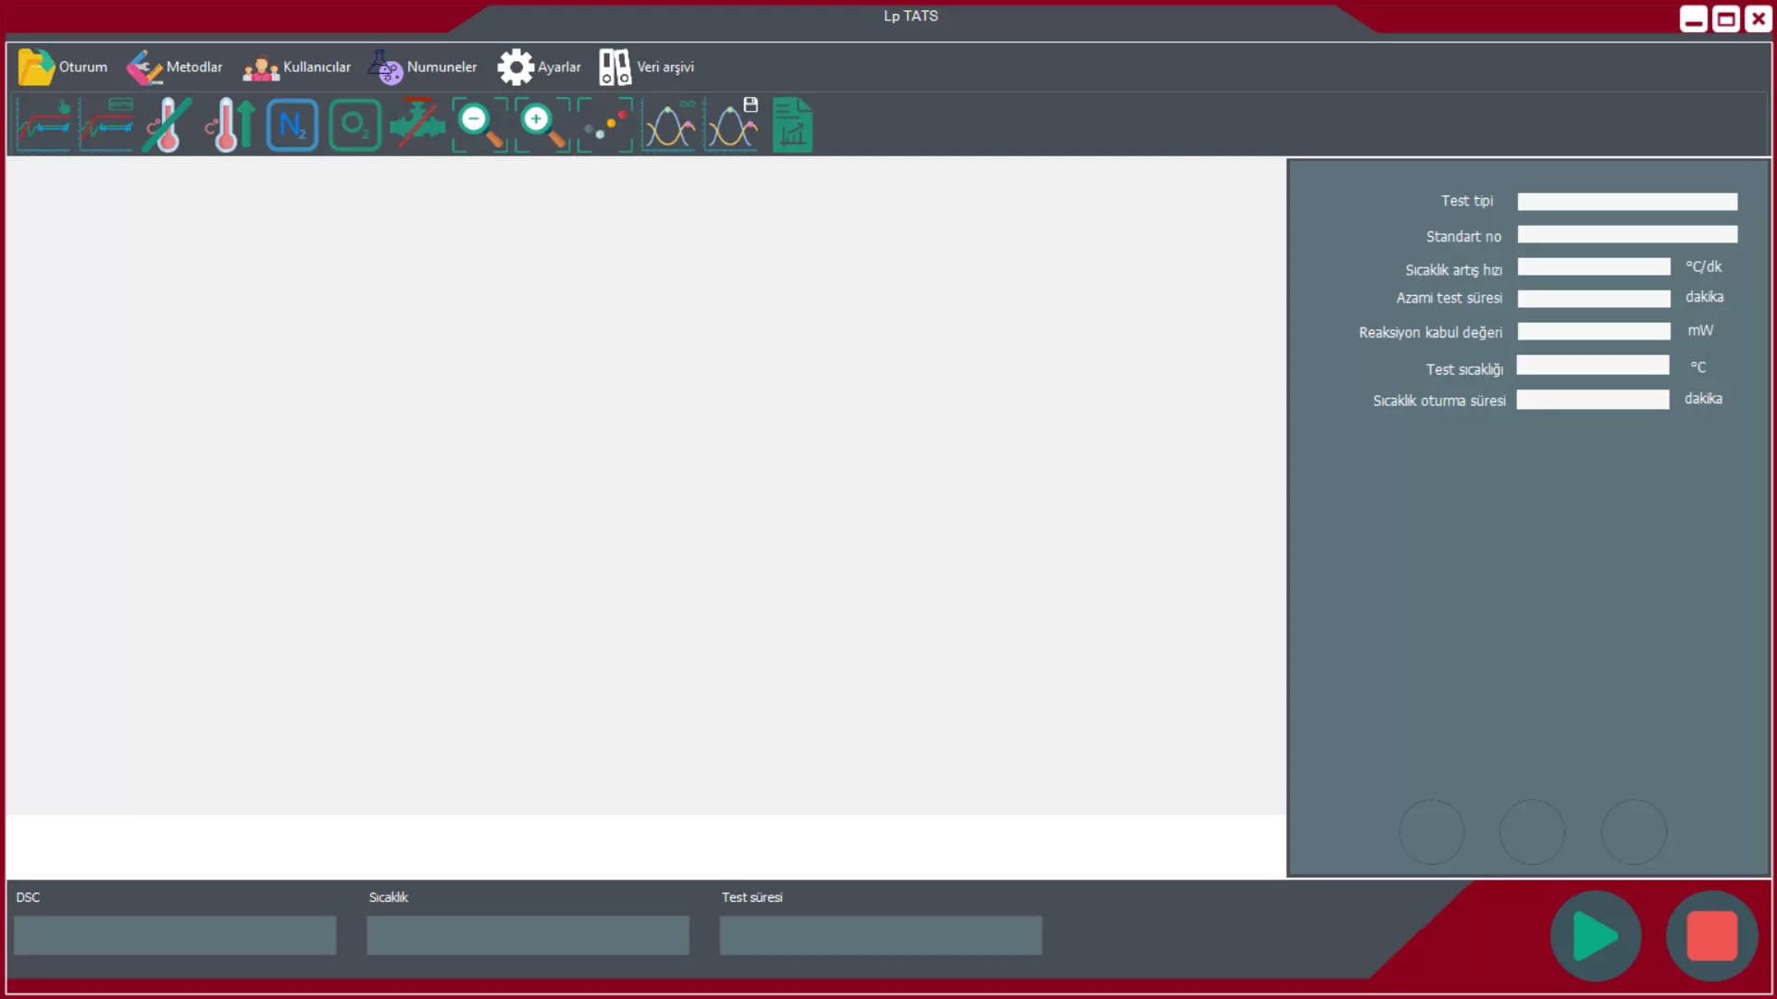Click the gear icon beside Ayarlar
The image size is (1777, 999).
click(516, 67)
